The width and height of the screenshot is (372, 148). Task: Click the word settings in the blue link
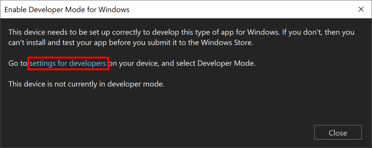coord(42,64)
